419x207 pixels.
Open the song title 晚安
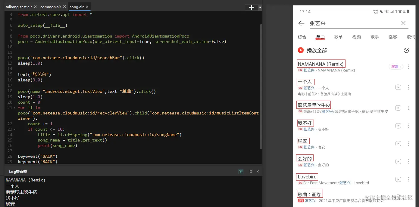303,141
